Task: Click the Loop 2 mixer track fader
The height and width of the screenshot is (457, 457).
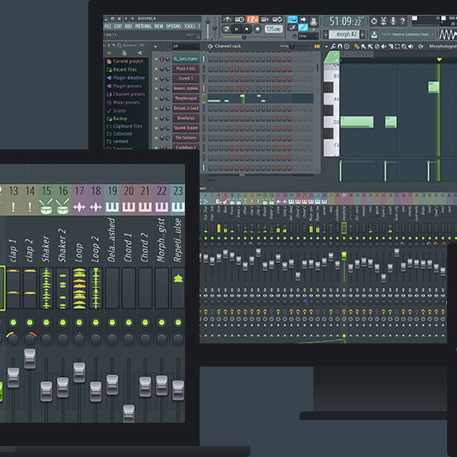Action: pyautogui.click(x=96, y=391)
